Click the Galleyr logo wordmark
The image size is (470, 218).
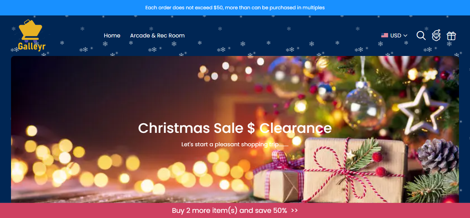(x=32, y=46)
